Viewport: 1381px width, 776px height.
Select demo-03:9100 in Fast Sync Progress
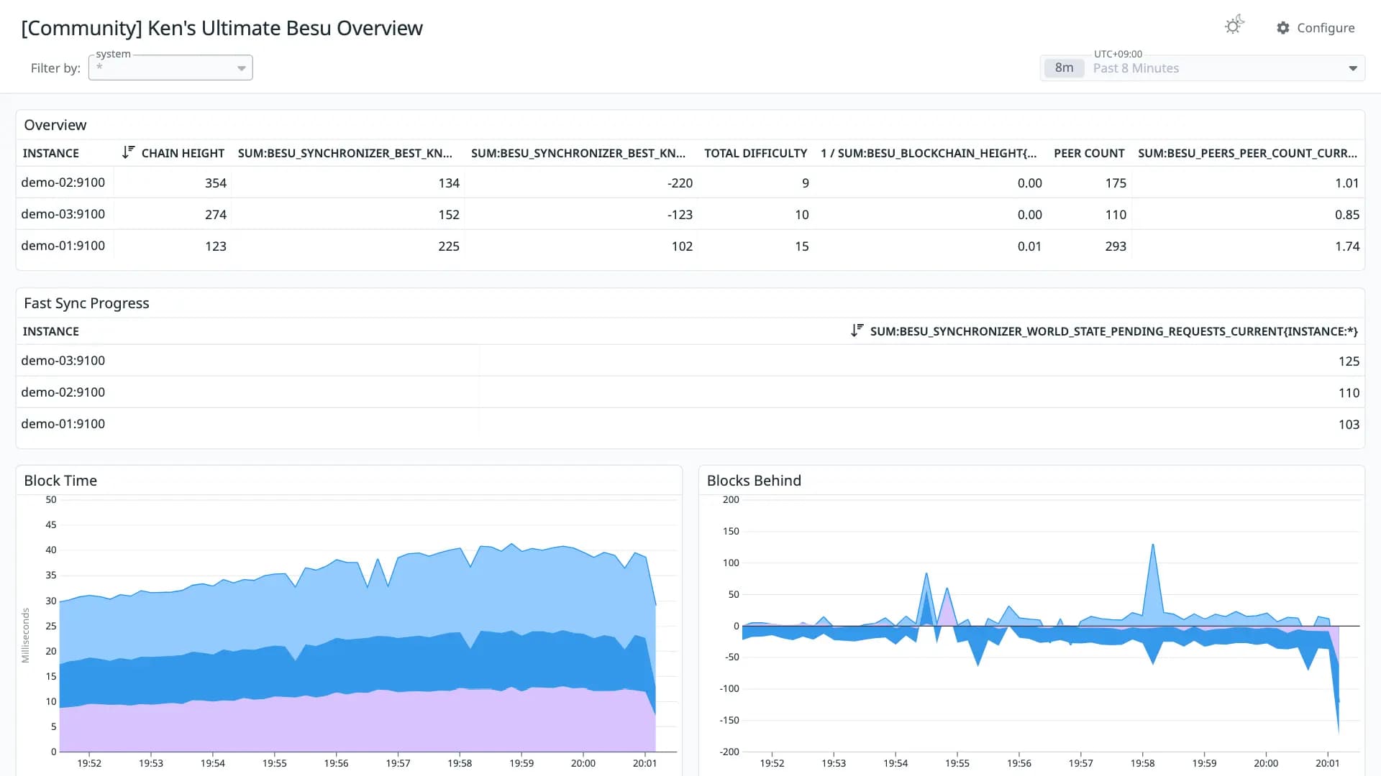tap(690, 361)
